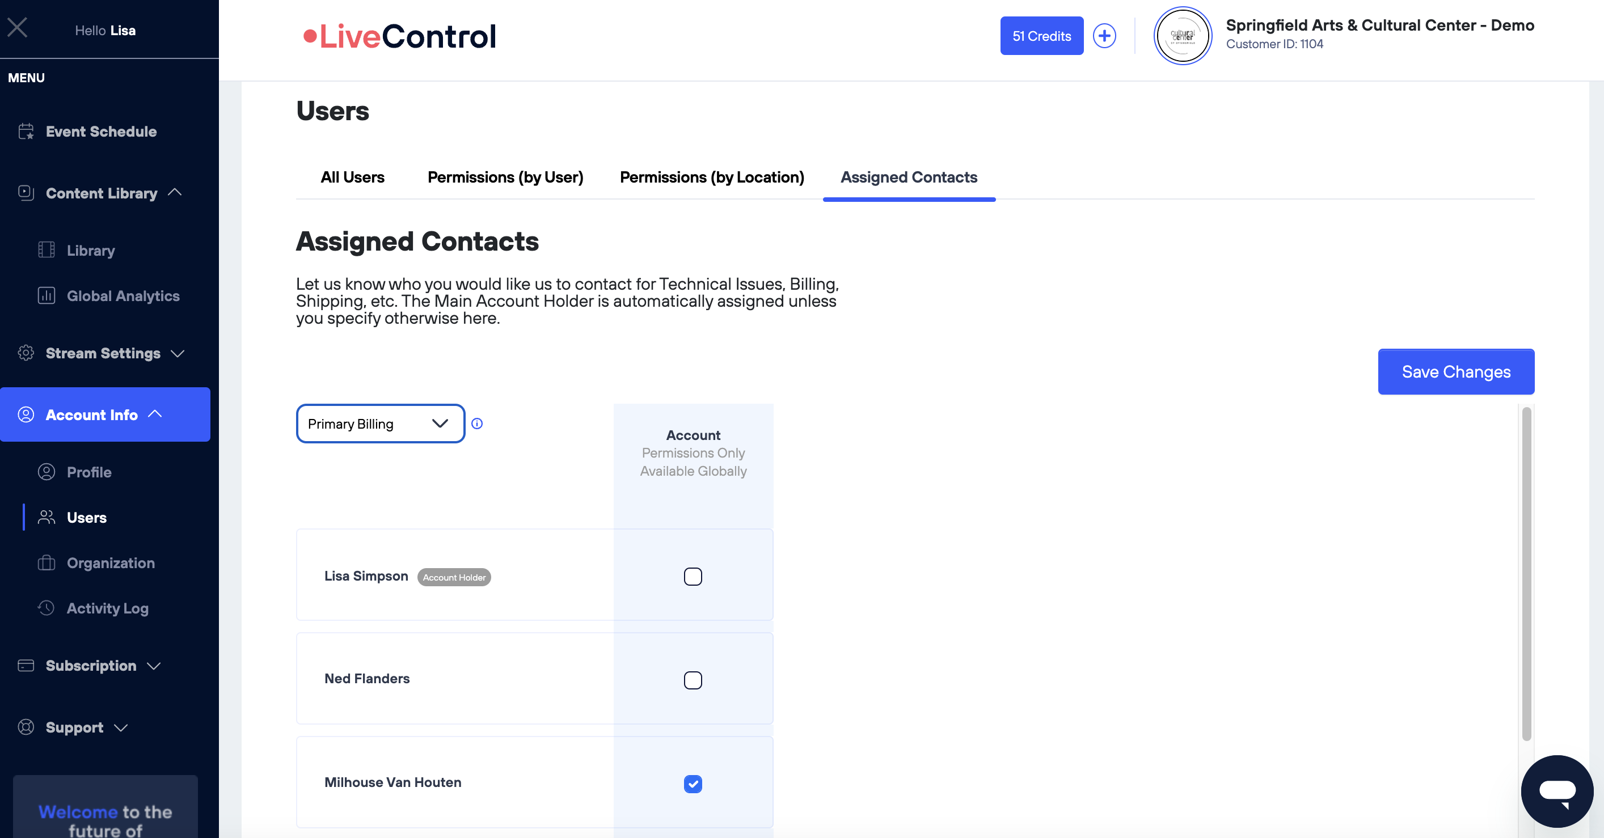Open the chat support bubble icon
Image resolution: width=1604 pixels, height=838 pixels.
pos(1557,792)
